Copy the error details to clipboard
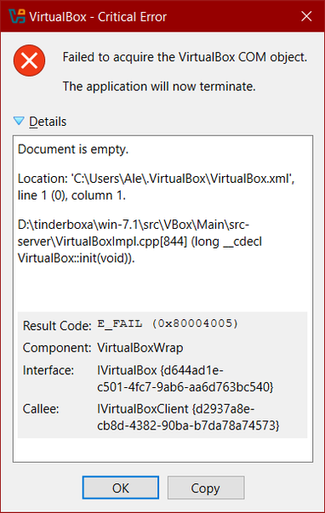This screenshot has width=325, height=513. tap(206, 487)
